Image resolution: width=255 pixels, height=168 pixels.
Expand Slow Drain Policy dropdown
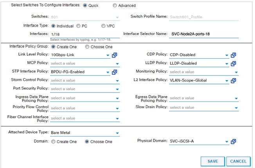click(236, 108)
